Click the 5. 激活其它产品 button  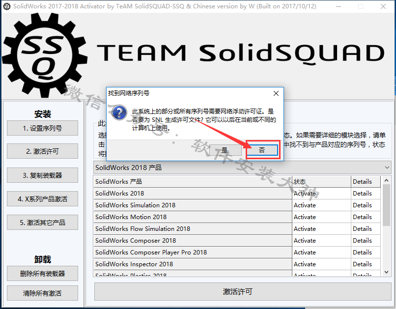point(42,223)
